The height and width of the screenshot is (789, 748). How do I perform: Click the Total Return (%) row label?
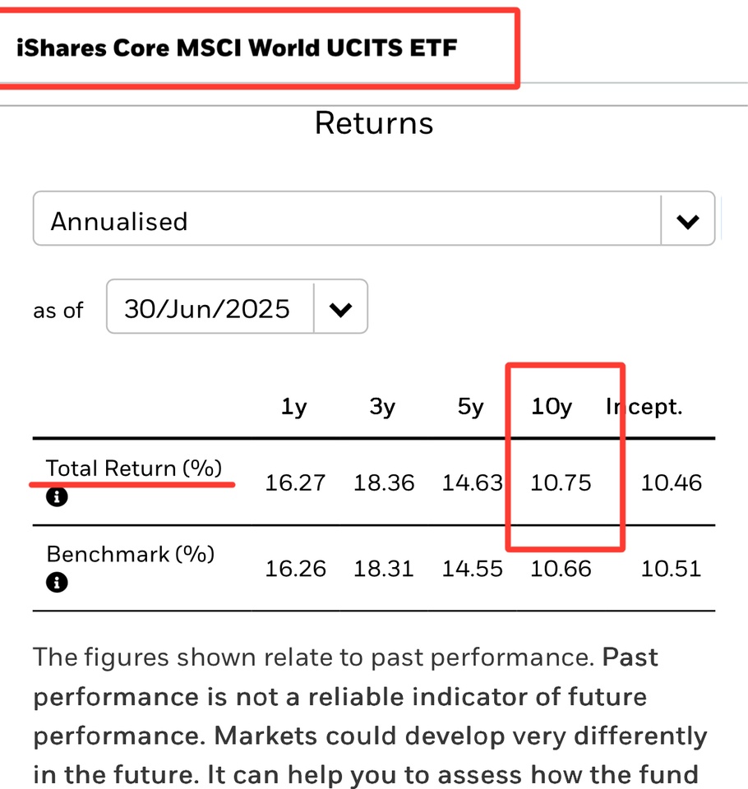(134, 468)
